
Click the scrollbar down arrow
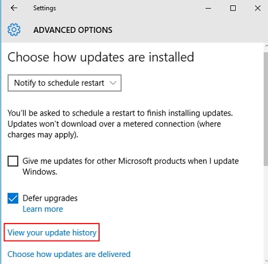click(x=266, y=260)
